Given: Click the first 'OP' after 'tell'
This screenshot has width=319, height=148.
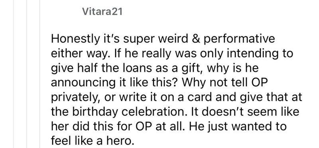Looking at the screenshot, I should [258, 83].
